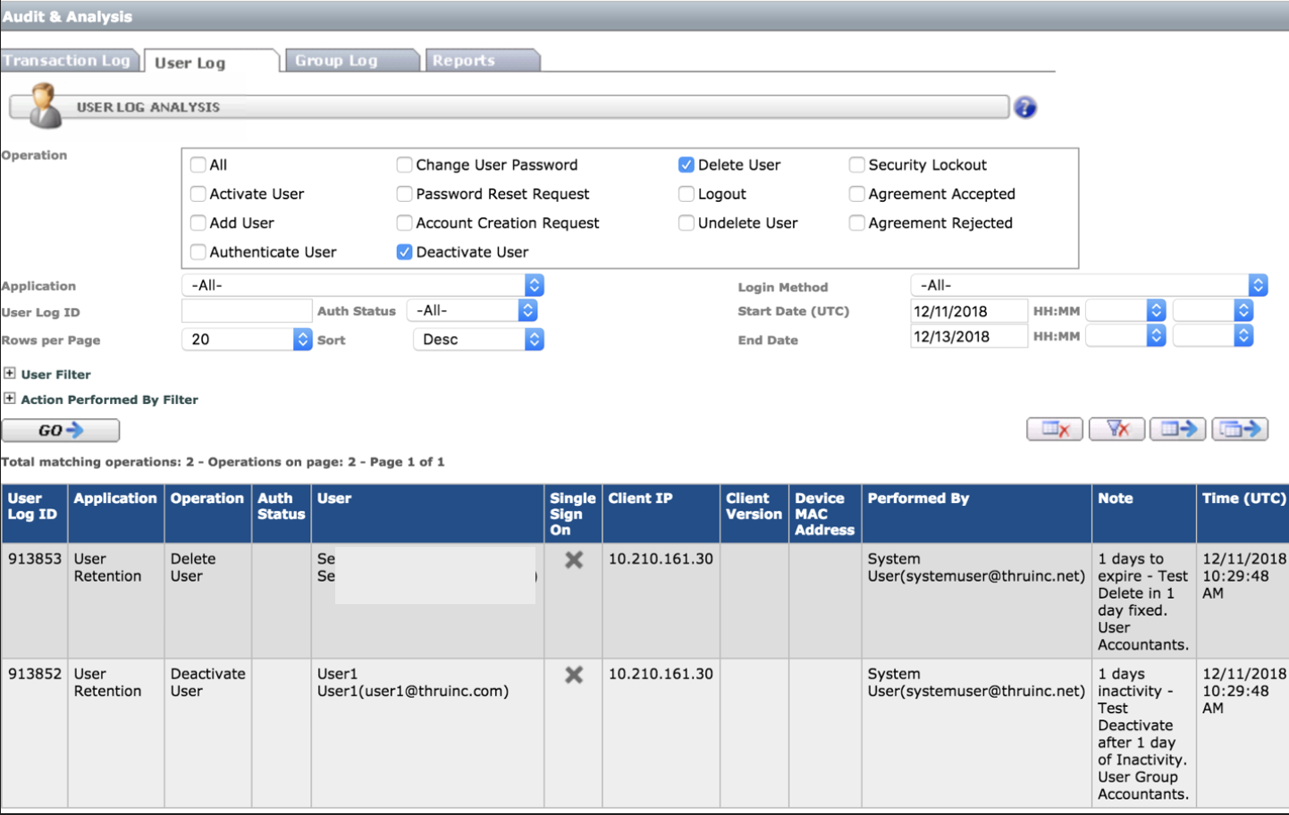Click the clear filter funnel icon
Viewport: 1289px width, 815px height.
tap(1116, 430)
